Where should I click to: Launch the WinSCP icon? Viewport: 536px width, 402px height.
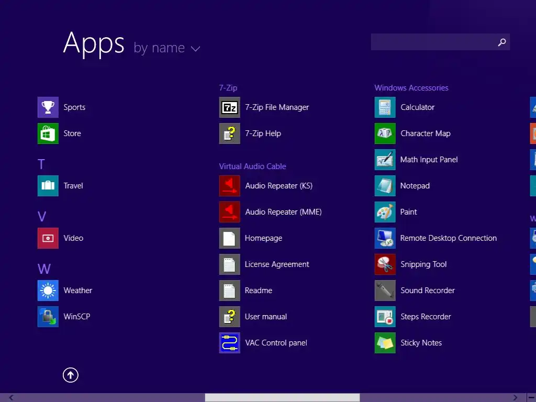click(x=48, y=317)
